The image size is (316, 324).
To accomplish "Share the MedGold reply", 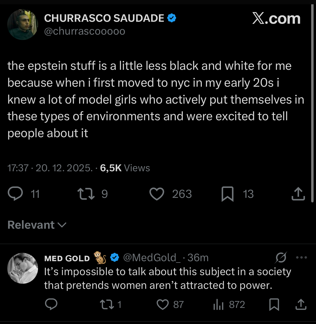I will pos(301,304).
